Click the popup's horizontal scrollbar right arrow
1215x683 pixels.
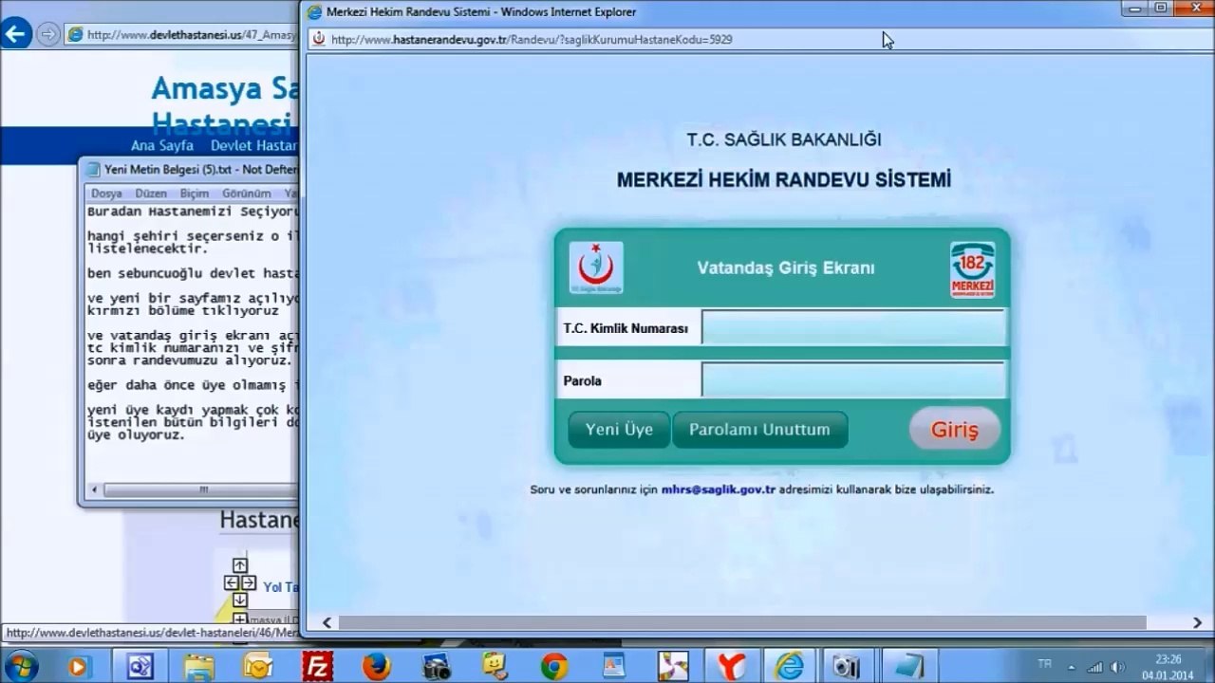click(1199, 623)
